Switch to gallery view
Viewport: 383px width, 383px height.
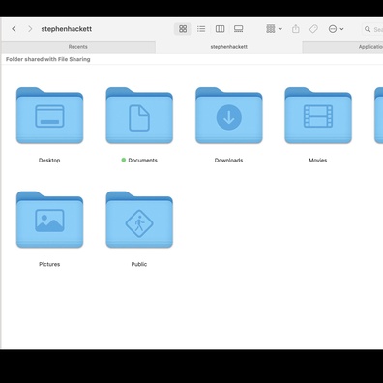[x=239, y=29]
